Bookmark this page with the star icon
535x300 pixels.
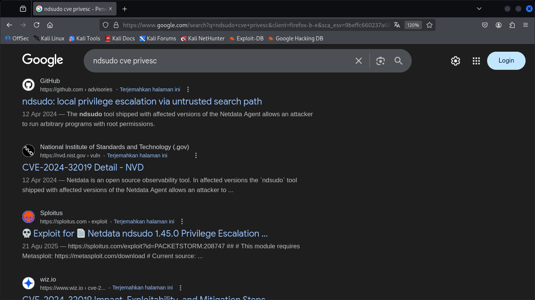[429, 25]
